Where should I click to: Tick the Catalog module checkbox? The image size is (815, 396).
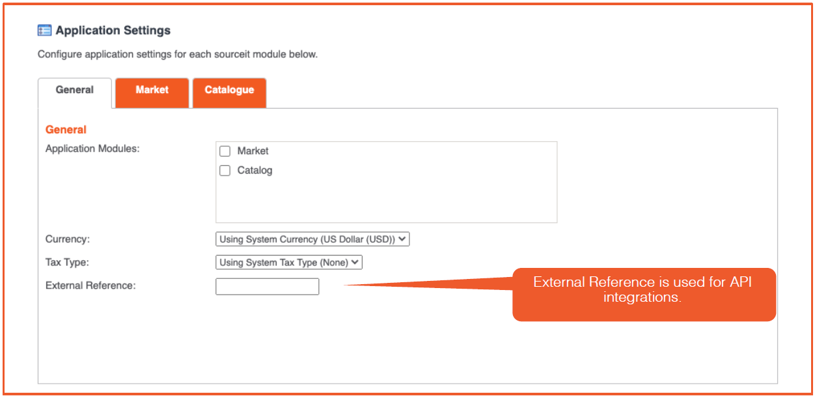pos(225,171)
